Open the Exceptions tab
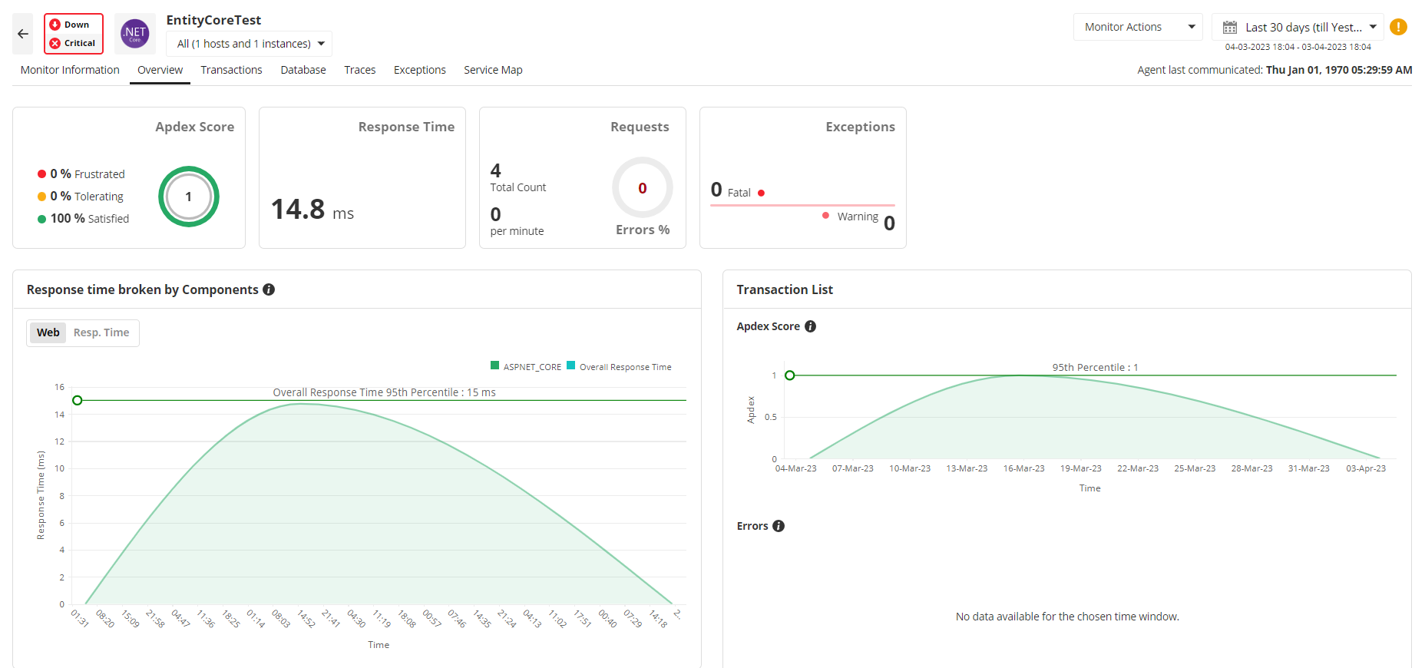 tap(419, 70)
